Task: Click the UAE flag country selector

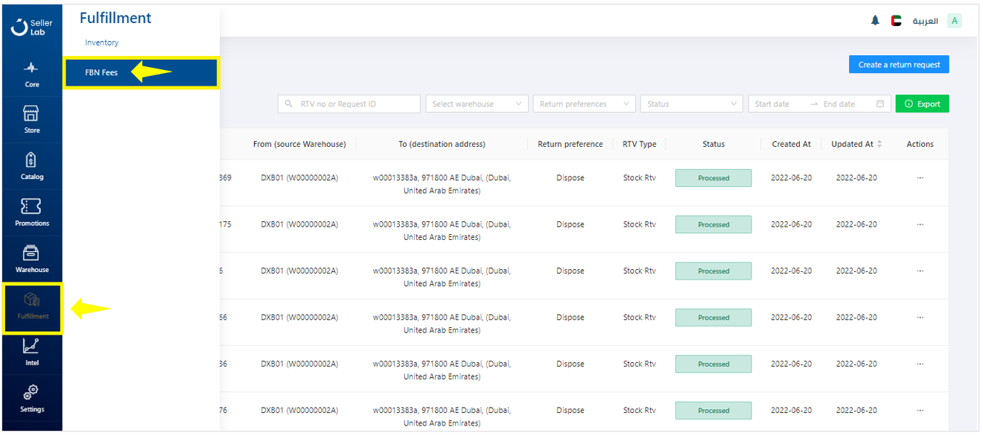Action: [x=897, y=21]
